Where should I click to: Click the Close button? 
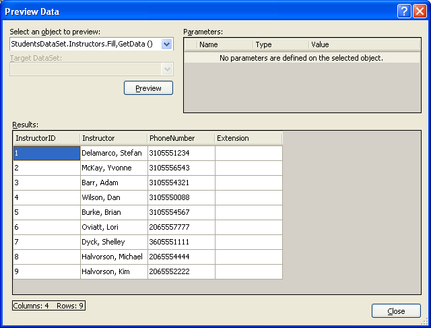(396, 310)
